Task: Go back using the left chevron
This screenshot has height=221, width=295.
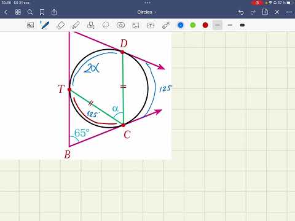Action: click(6, 12)
